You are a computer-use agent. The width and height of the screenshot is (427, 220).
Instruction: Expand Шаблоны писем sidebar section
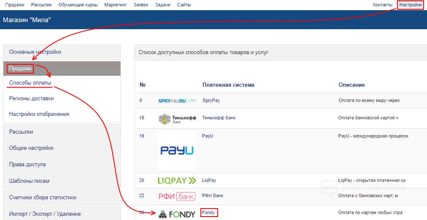pos(62,181)
